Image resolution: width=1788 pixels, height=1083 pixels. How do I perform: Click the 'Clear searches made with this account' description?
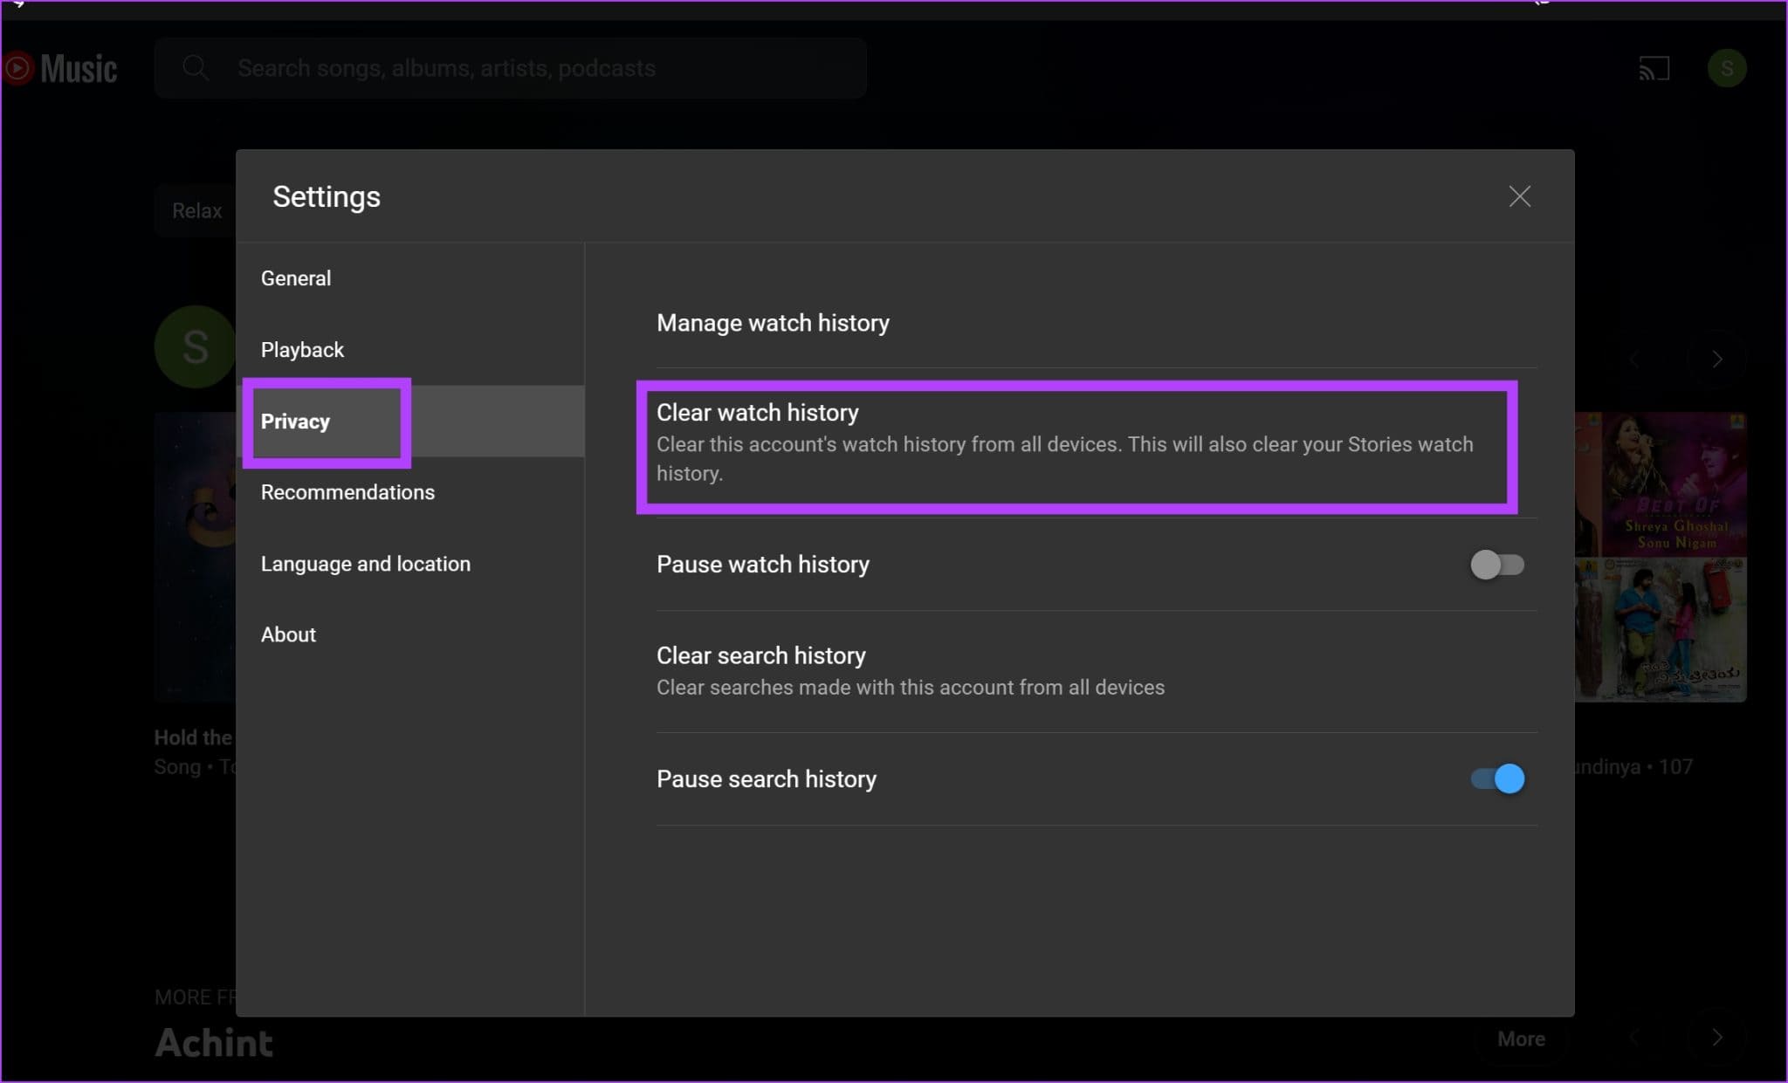click(x=911, y=688)
